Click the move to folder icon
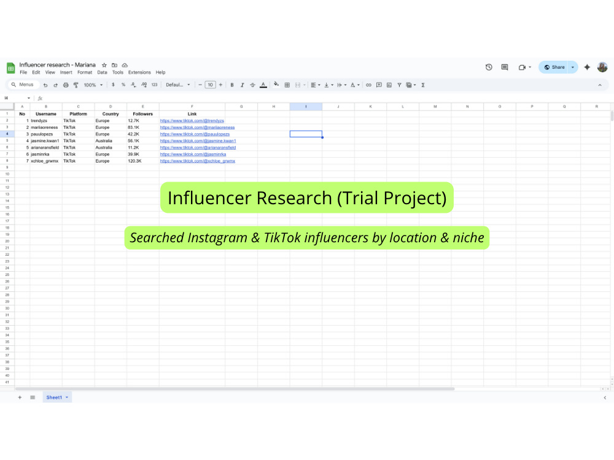 (114, 66)
